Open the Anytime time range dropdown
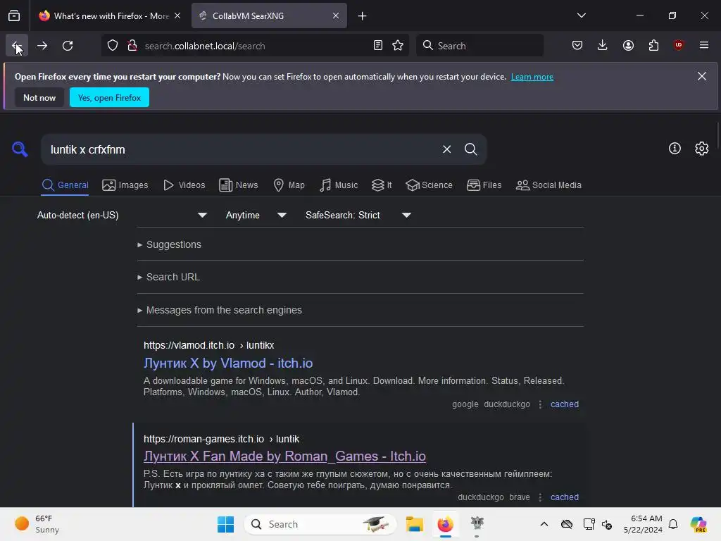Image resolution: width=721 pixels, height=541 pixels. tap(256, 216)
